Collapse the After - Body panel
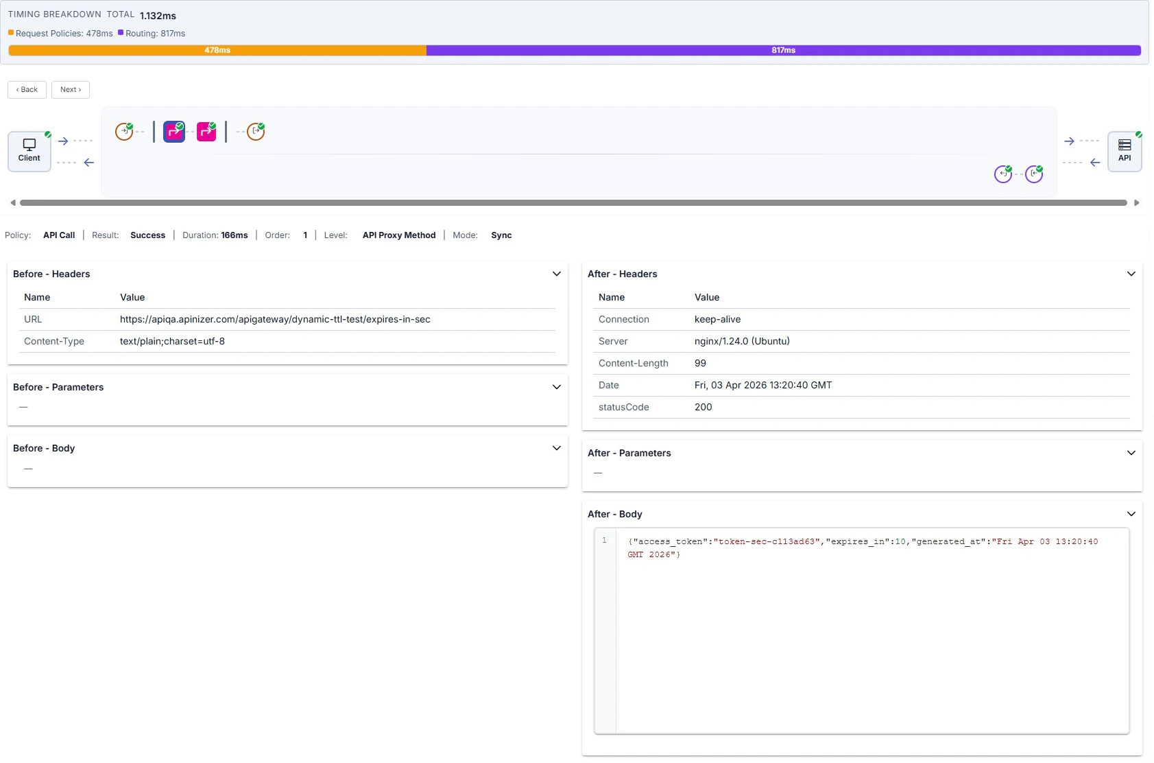The height and width of the screenshot is (763, 1154). (1131, 513)
